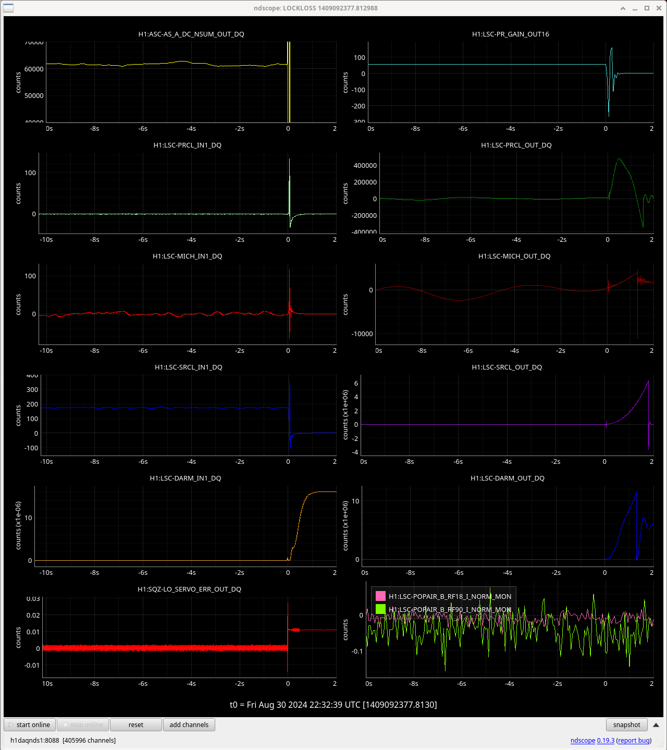Close the ndscope window
This screenshot has width=667, height=750.
pyautogui.click(x=658, y=8)
